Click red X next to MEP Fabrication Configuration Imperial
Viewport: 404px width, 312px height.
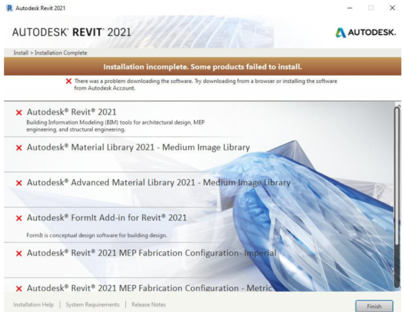pyautogui.click(x=19, y=253)
